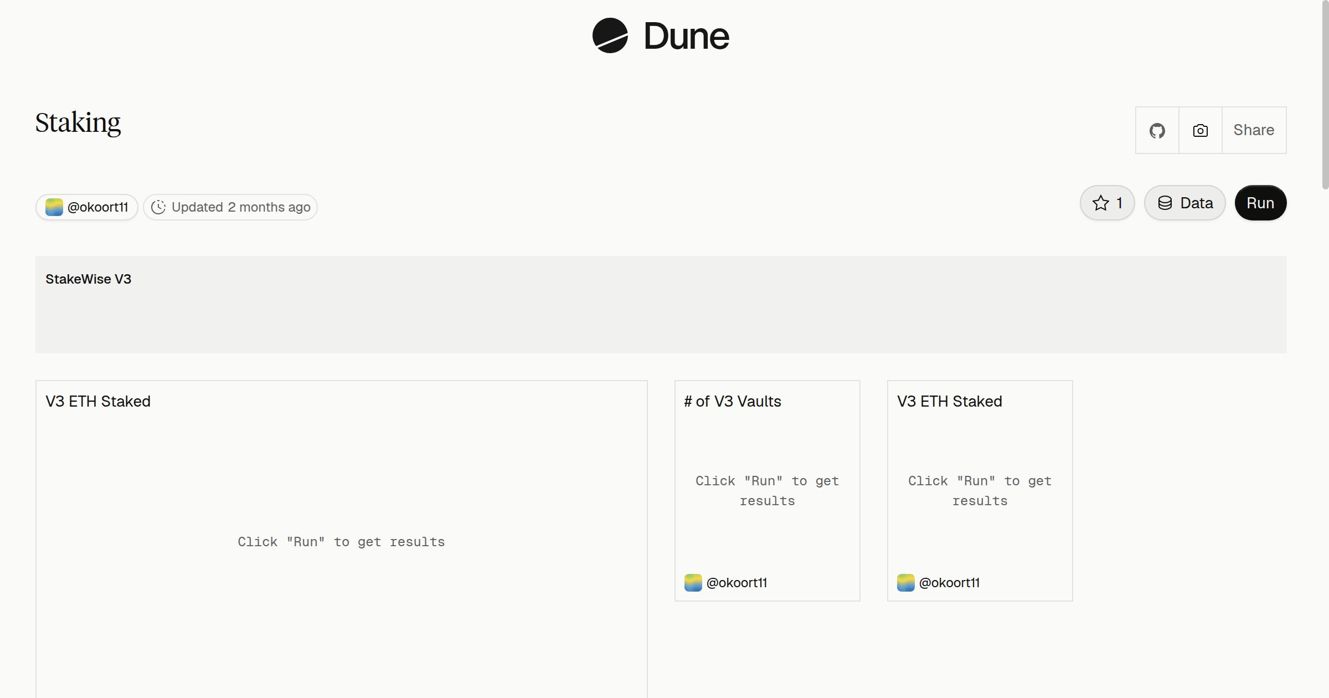Click the Dune logo icon
The width and height of the screenshot is (1329, 698).
coord(610,35)
